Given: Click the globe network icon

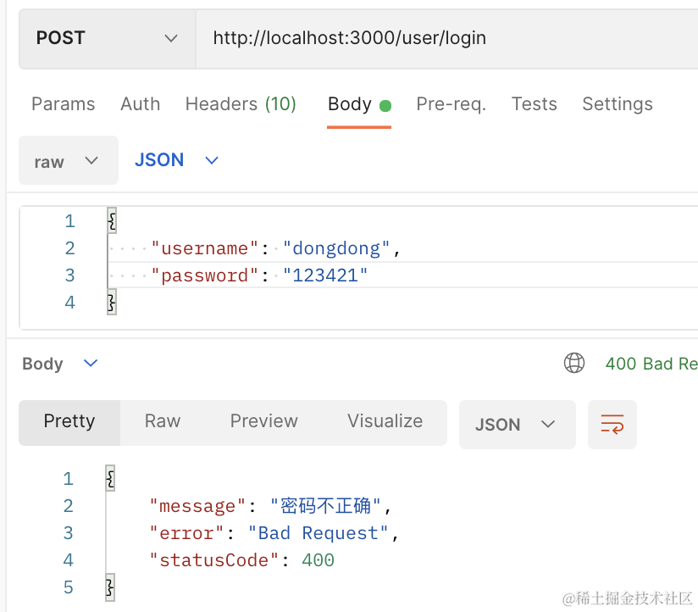Looking at the screenshot, I should 574,364.
